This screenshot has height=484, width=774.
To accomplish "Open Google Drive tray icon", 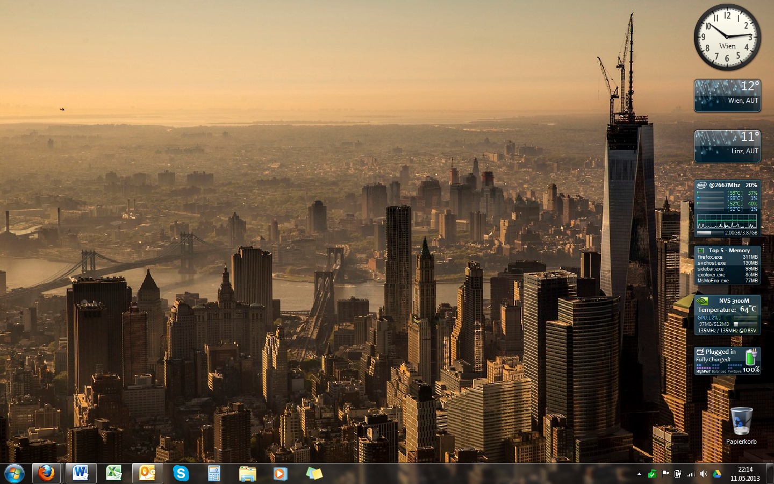I will point(716,474).
